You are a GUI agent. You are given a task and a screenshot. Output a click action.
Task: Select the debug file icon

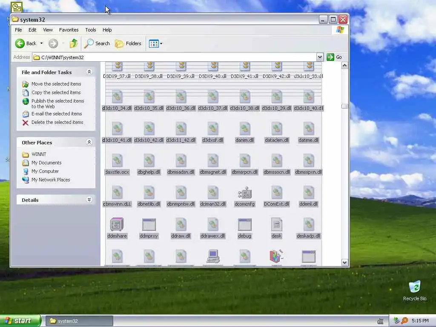tap(245, 224)
